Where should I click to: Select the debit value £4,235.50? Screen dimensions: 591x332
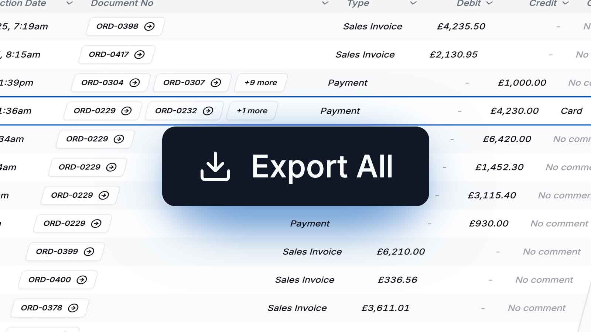tap(461, 27)
